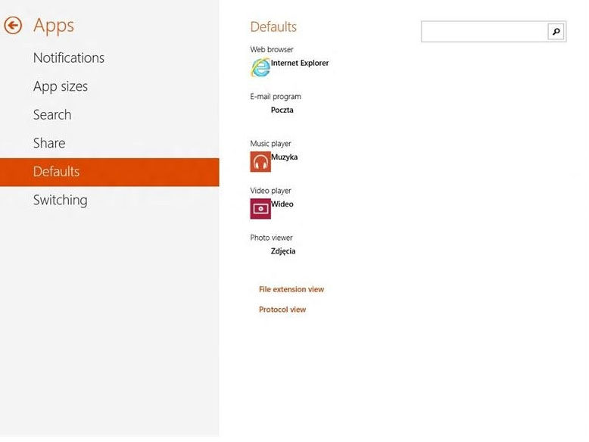
Task: Open File extension view link
Action: pos(291,289)
